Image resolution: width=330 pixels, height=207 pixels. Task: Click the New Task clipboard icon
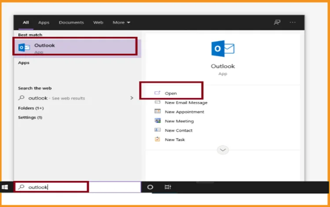[x=158, y=139]
